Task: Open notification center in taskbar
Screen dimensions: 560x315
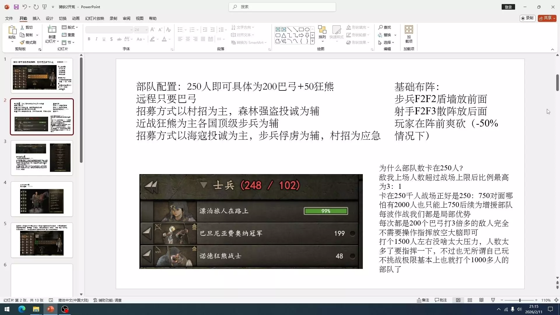Action: point(550,309)
